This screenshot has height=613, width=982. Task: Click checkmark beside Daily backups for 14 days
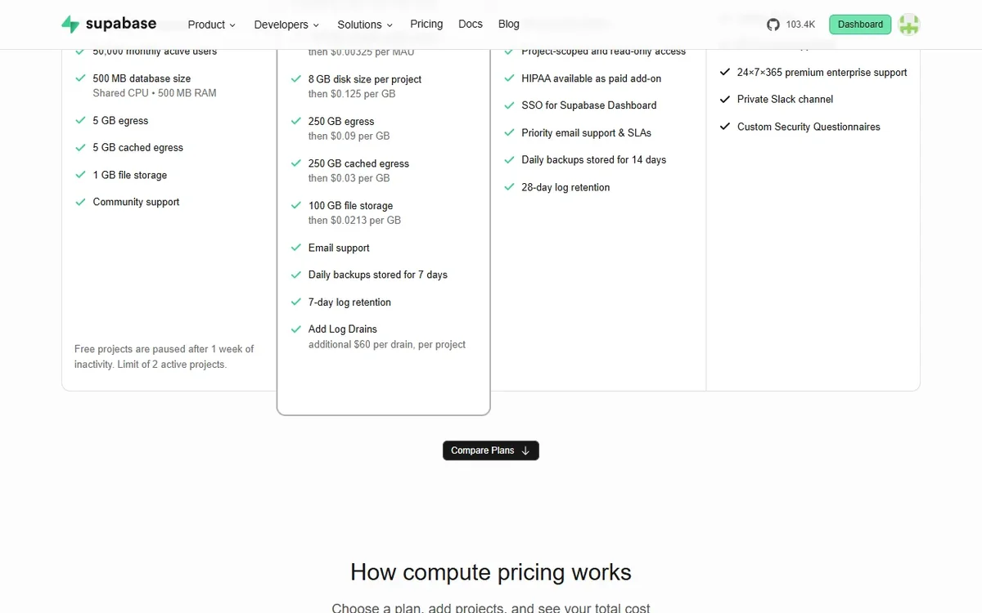point(509,159)
